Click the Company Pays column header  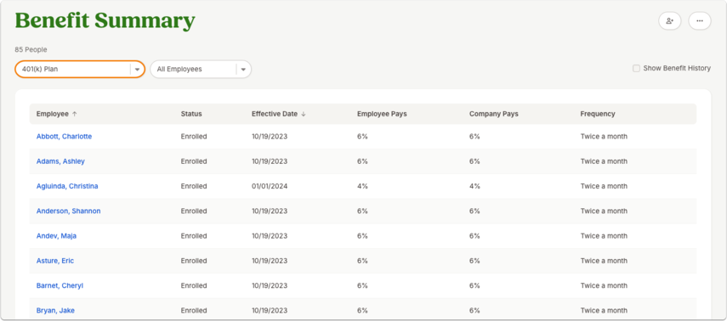494,114
